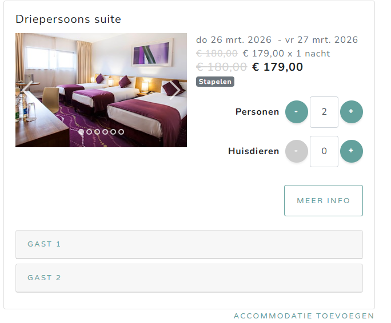Expand the GAST 1 panel

coord(189,244)
